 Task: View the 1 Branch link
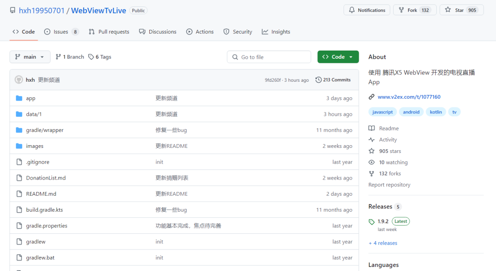(x=70, y=57)
